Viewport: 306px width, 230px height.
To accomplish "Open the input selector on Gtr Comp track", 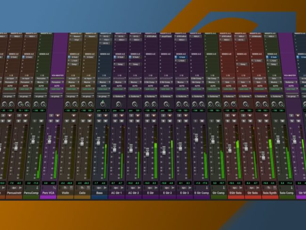I will click(x=212, y=78).
